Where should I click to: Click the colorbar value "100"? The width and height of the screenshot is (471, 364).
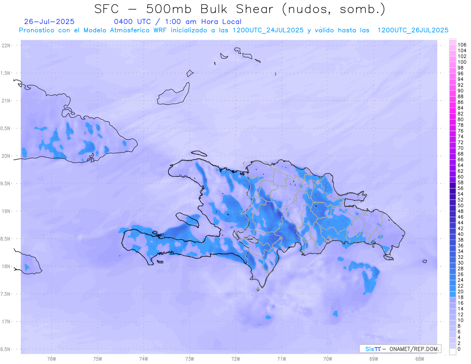[462, 62]
